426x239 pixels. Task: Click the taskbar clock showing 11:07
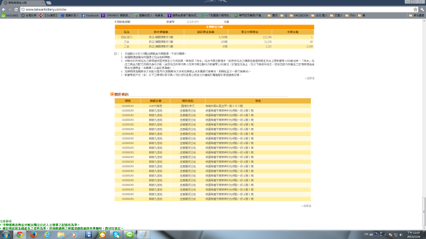[x=413, y=234]
